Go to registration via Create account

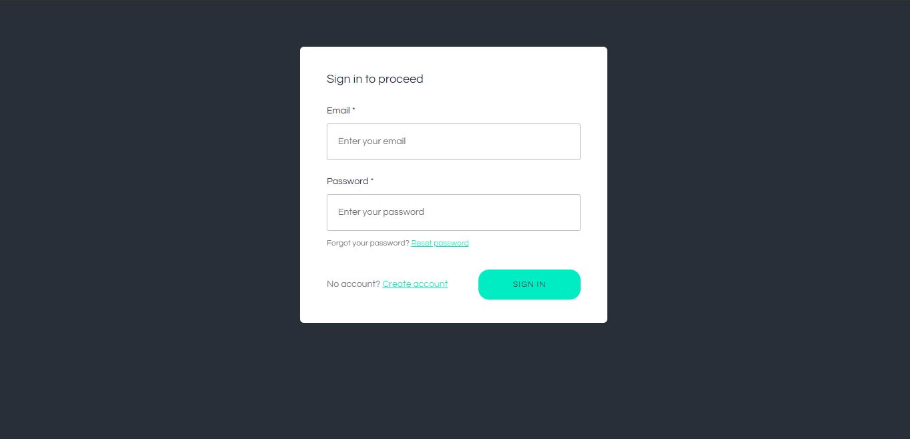click(415, 284)
